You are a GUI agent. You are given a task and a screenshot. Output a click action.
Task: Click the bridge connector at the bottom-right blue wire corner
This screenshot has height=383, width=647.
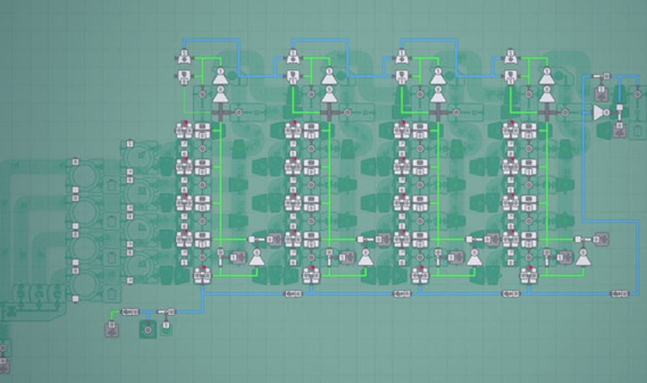point(620,294)
